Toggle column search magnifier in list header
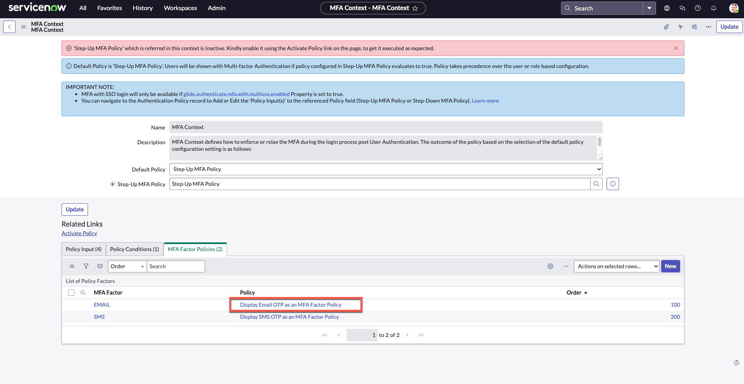744x384 pixels. point(83,293)
